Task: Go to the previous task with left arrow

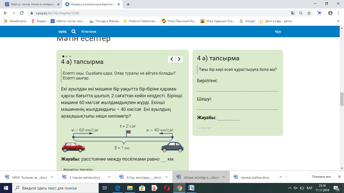Action: (171, 59)
